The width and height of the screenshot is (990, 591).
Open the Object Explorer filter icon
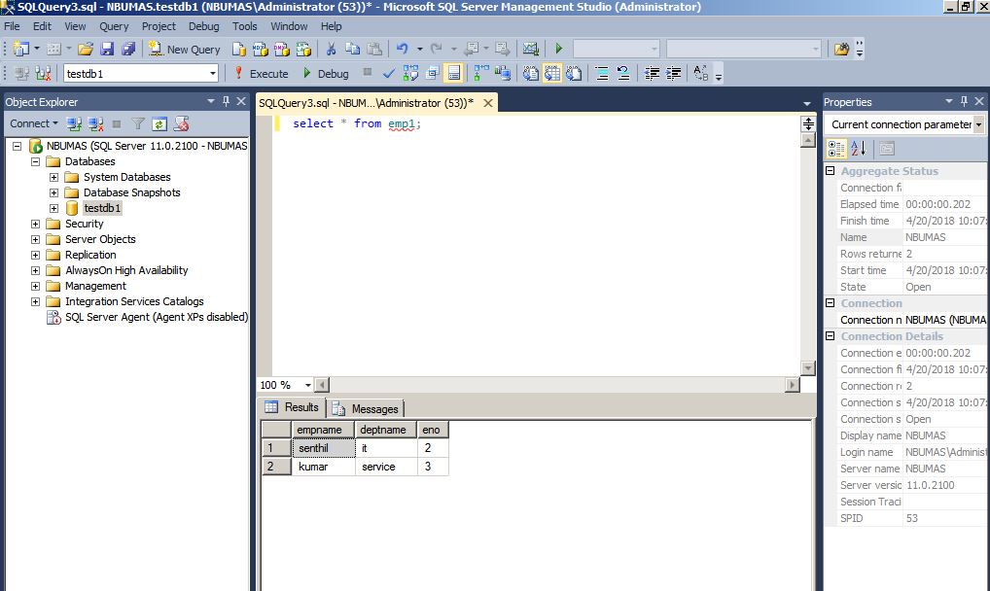(x=139, y=123)
